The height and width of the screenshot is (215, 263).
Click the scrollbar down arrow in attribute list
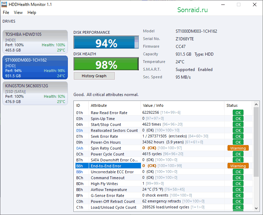(x=256, y=208)
